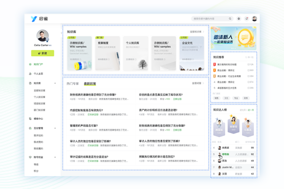Screen dimensions: 284x189
Task: Open question 资产的计价和折旧方法是否合理?
Action: [x=158, y=110]
